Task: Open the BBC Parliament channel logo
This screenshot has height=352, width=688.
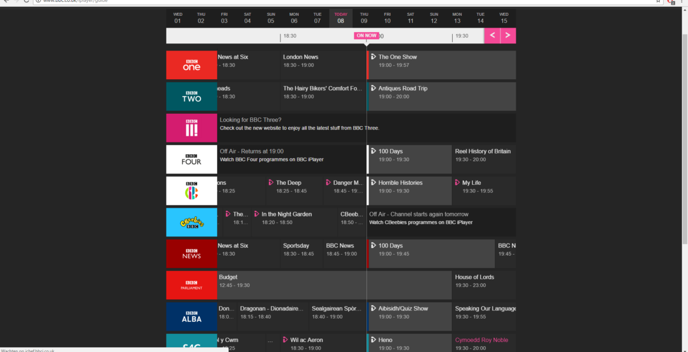Action: (x=192, y=285)
